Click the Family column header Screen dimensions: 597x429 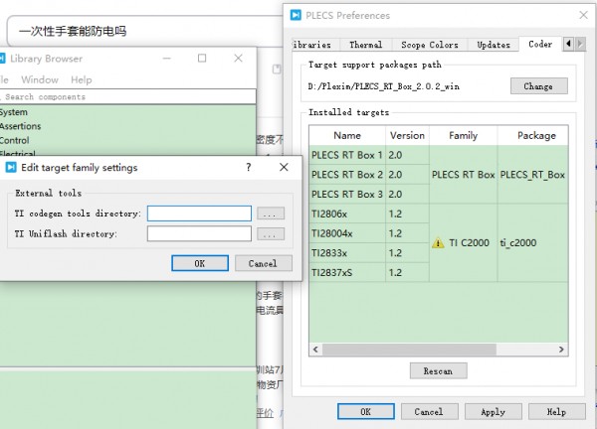coord(463,136)
